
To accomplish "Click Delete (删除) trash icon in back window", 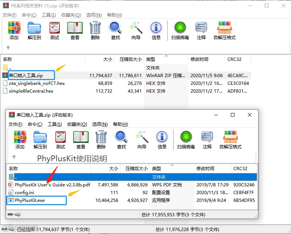I will [x=95, y=31].
